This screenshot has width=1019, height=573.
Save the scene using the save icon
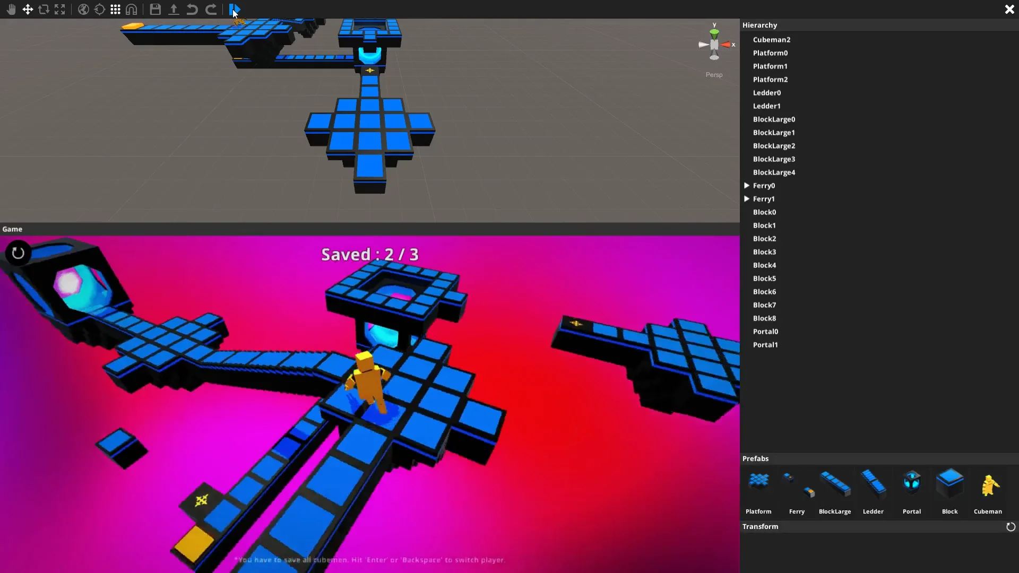[155, 9]
